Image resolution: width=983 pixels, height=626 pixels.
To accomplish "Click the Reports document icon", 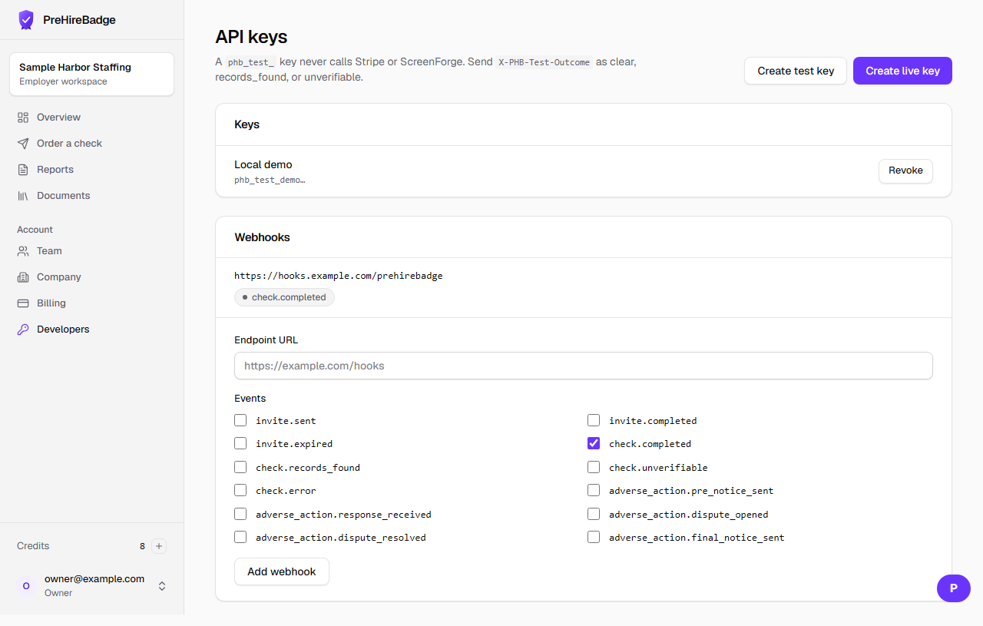I will tap(23, 170).
